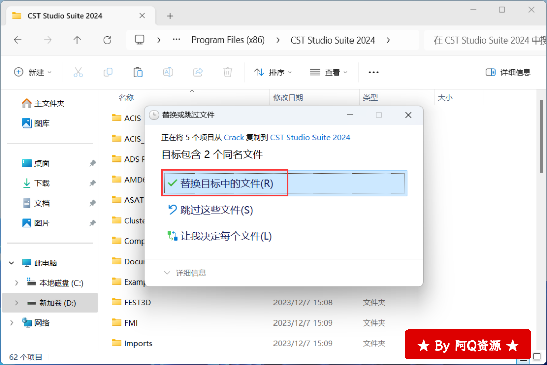
Task: Click the pin icon beside 图片
Action: coord(92,223)
